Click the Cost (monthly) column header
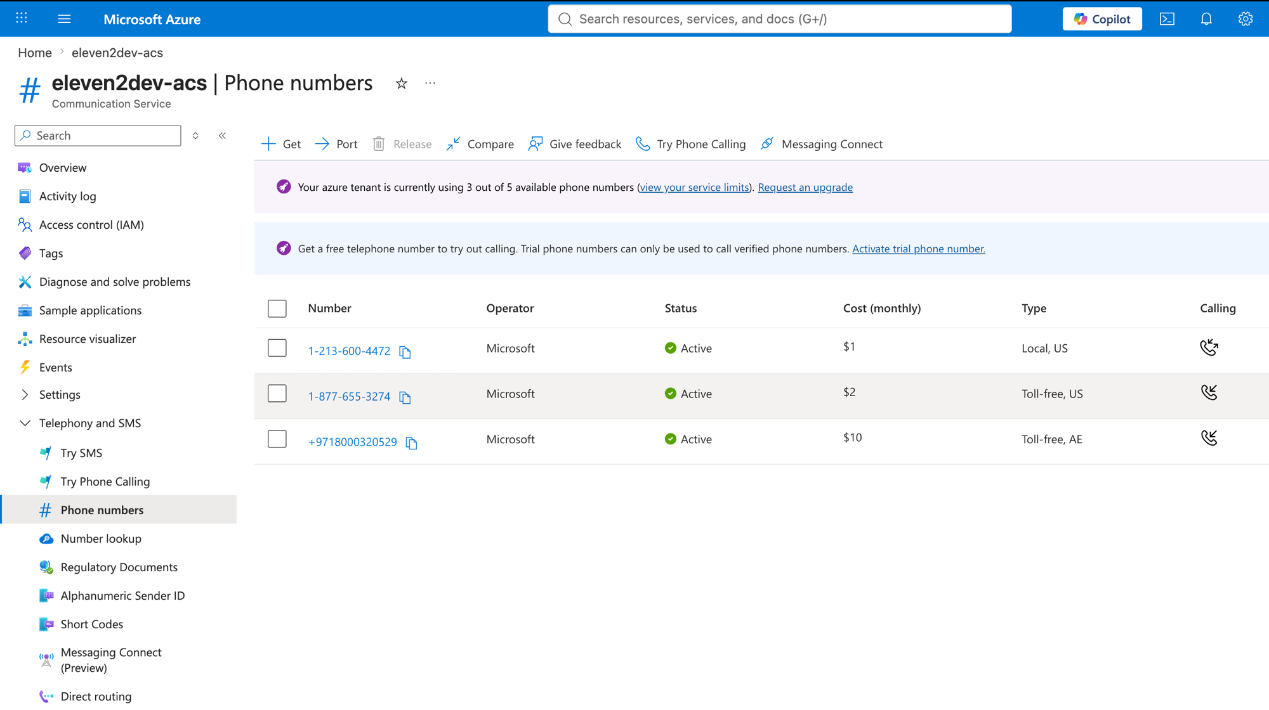 coord(882,308)
